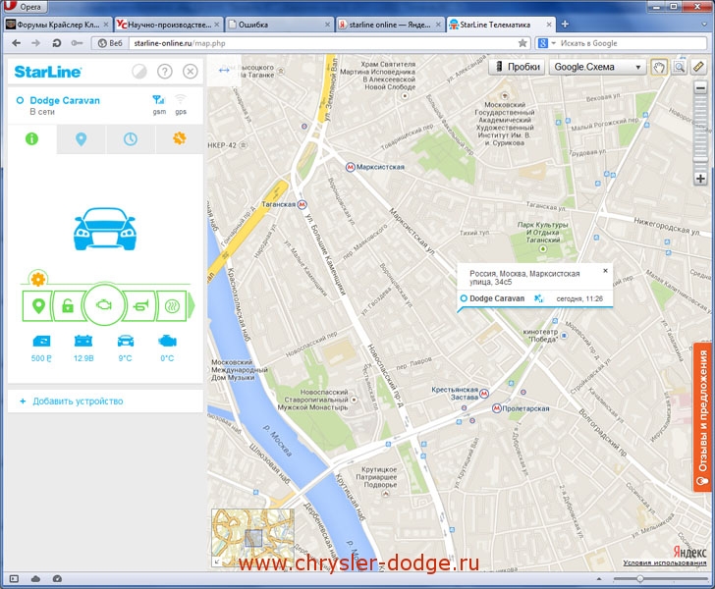Open Условия использования link

point(664,562)
